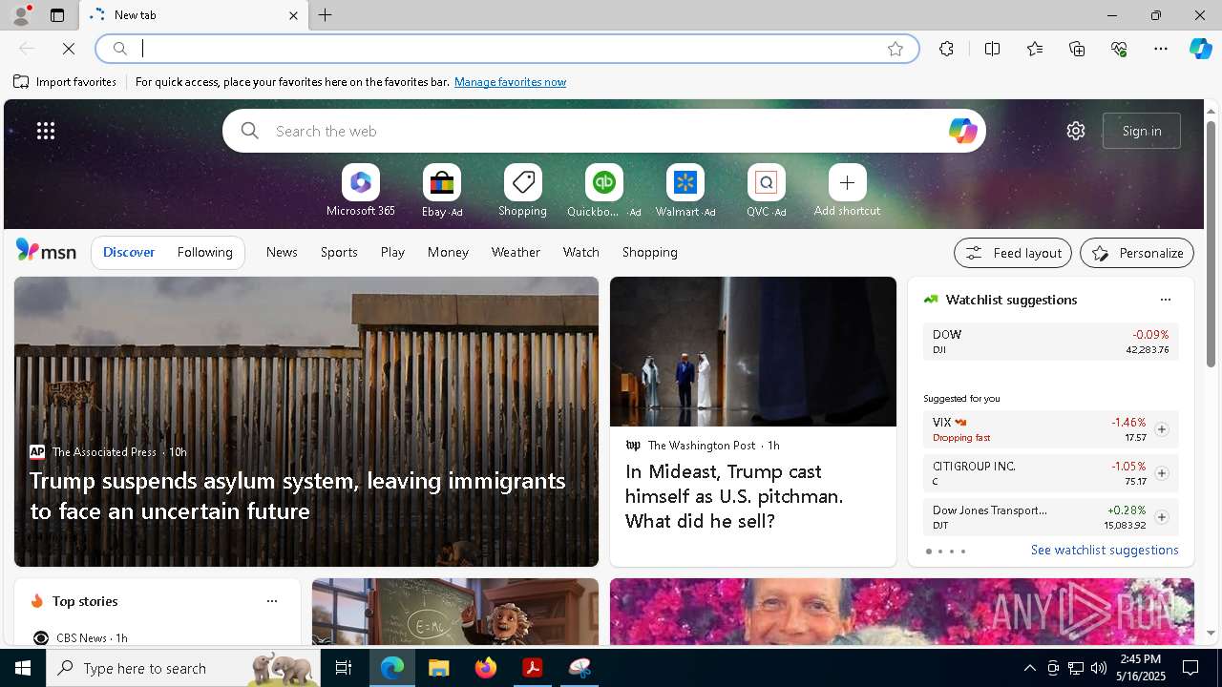Open Manage favorites now link
This screenshot has width=1222, height=687.
tap(510, 82)
